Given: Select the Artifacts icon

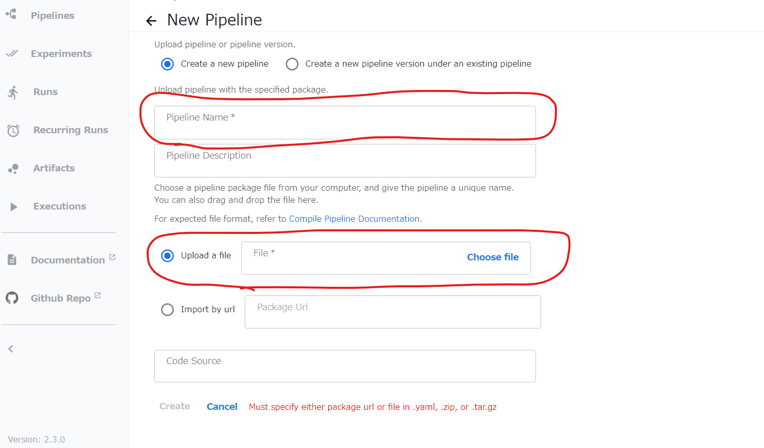Looking at the screenshot, I should [12, 168].
